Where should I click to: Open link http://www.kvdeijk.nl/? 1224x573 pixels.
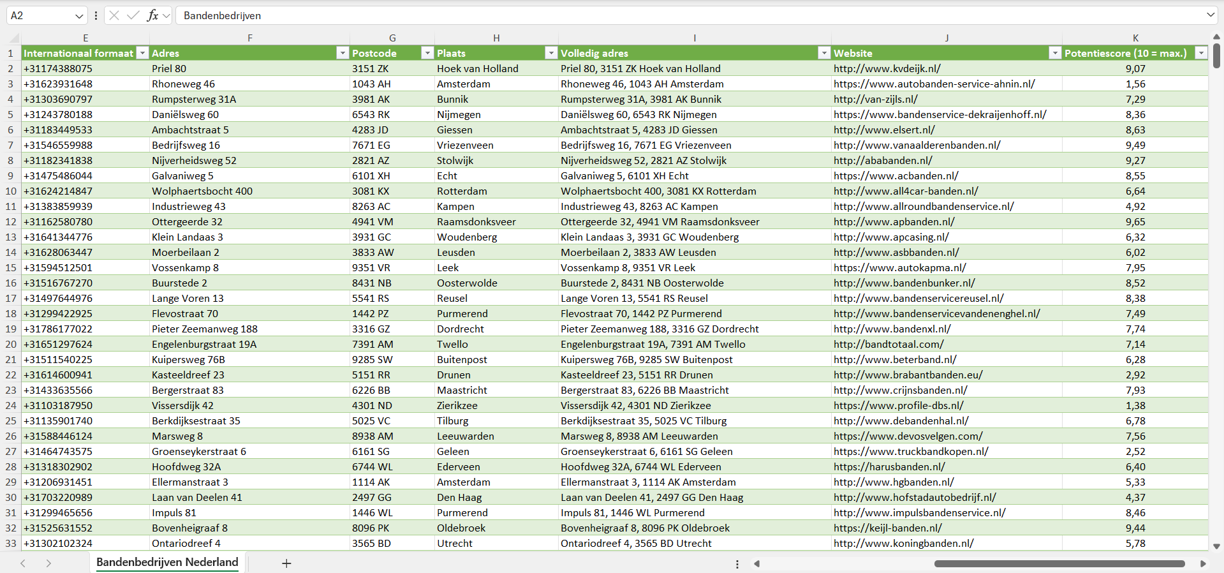(887, 68)
